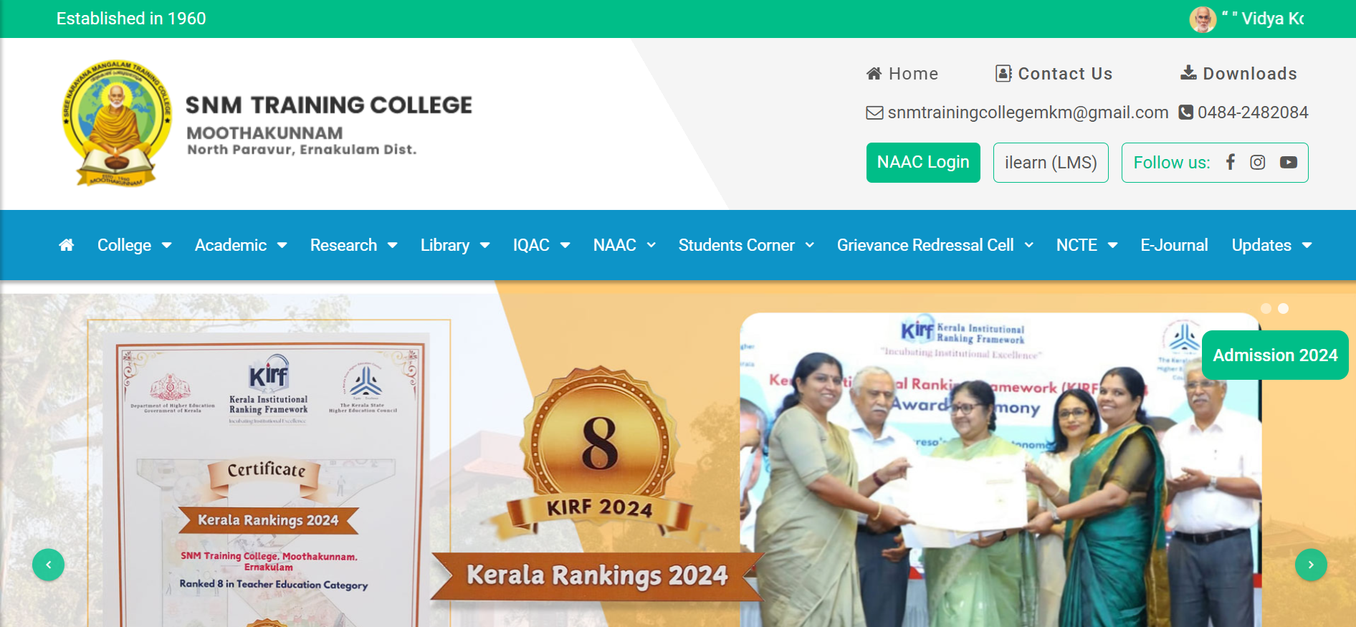Click the ilearn (LMS) button
The width and height of the screenshot is (1356, 627).
1051,163
